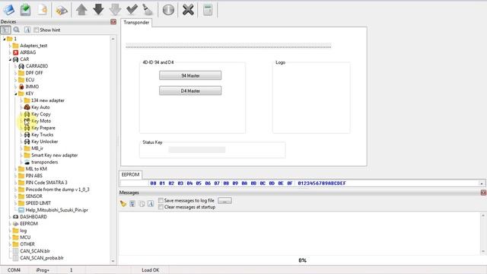This screenshot has height=274, width=487.
Task: Select the CAN_SCAN_proba.blr file
Action: [x=42, y=258]
